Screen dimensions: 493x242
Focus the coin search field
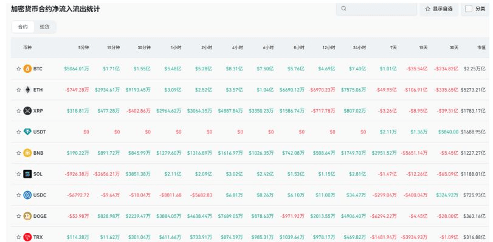(376, 8)
